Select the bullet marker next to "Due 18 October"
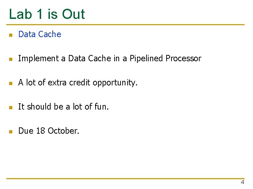This screenshot has width=253, height=189. tap(11, 132)
